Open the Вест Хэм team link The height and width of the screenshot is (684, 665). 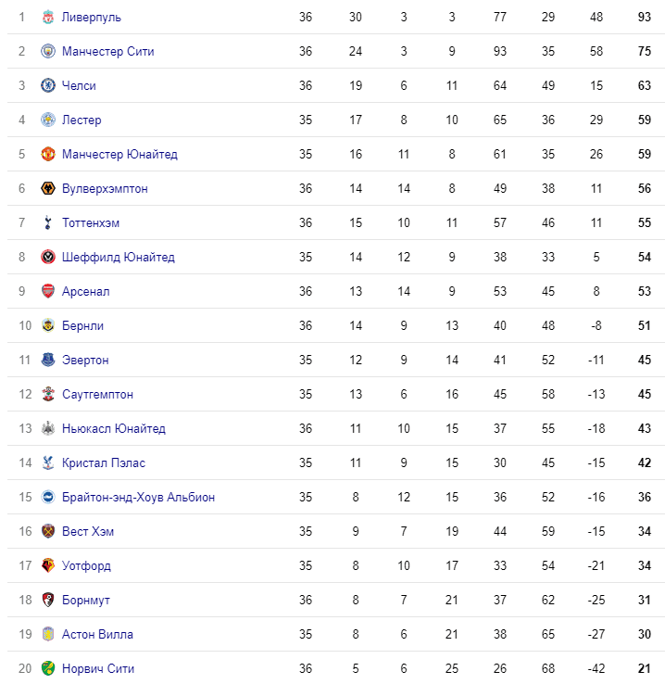[88, 531]
